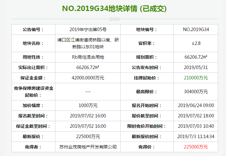Viewport: 226px width, 156px height.
Task: Click the 最新报价 value 225000万元
Action: [88, 137]
